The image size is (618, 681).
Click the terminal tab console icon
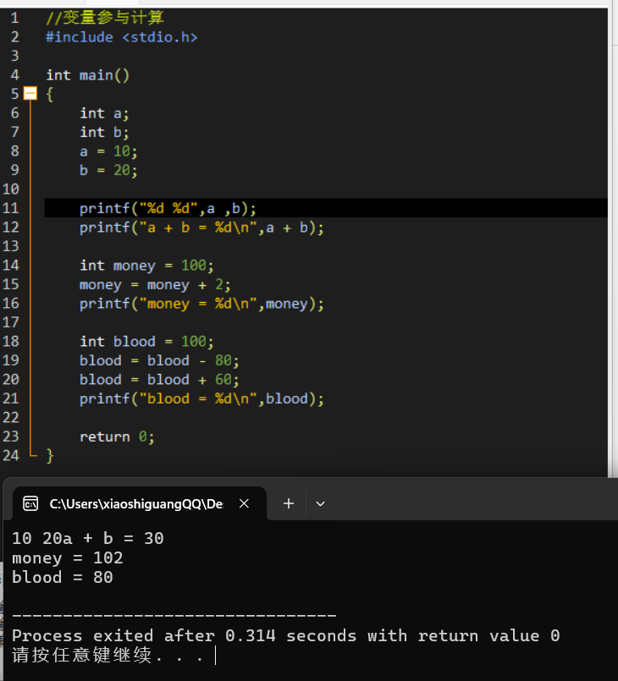tap(30, 504)
